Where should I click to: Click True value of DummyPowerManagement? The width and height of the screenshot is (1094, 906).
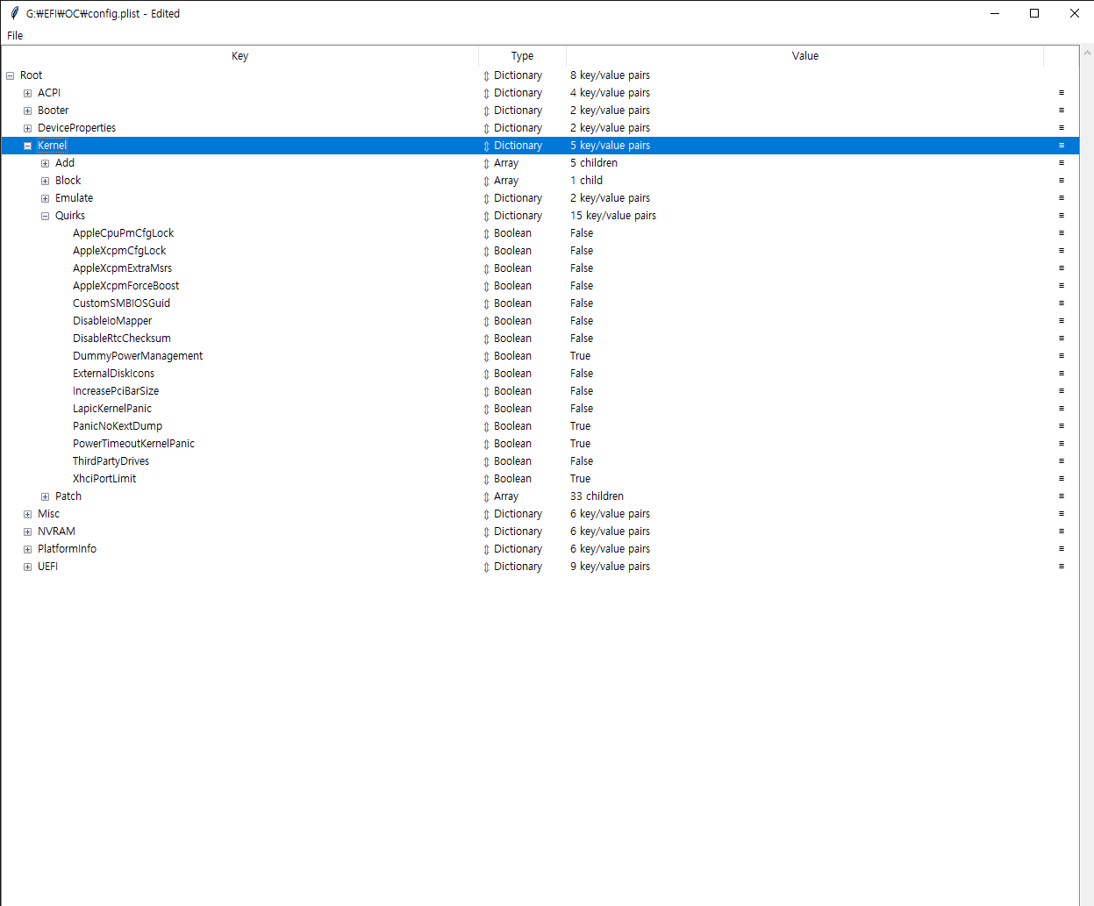click(580, 356)
